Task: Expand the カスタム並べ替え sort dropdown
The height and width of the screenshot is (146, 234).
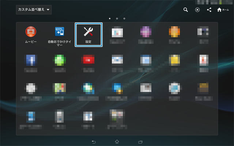Action: (x=34, y=9)
